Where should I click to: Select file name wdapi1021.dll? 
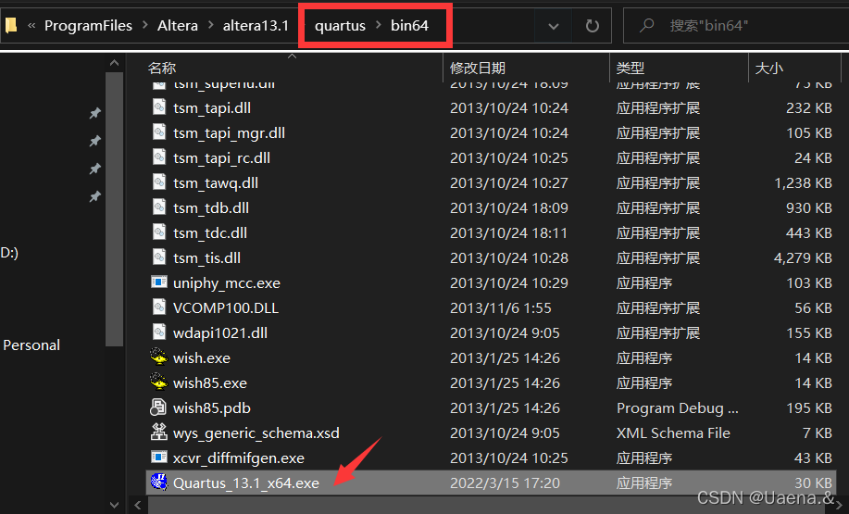pos(220,332)
